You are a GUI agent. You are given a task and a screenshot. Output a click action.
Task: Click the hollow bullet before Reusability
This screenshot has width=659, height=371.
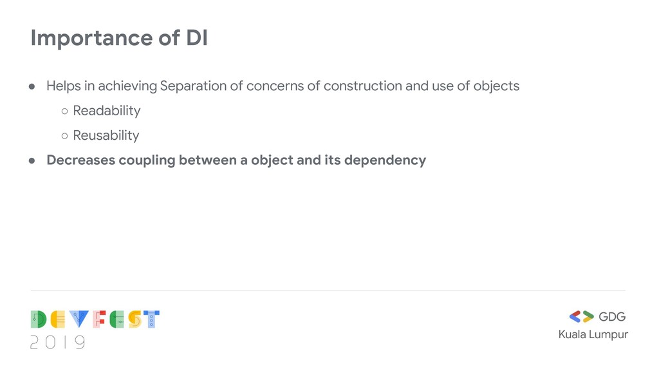click(x=65, y=137)
